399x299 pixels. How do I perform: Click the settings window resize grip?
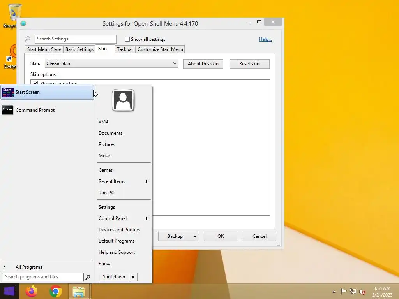coord(279,244)
